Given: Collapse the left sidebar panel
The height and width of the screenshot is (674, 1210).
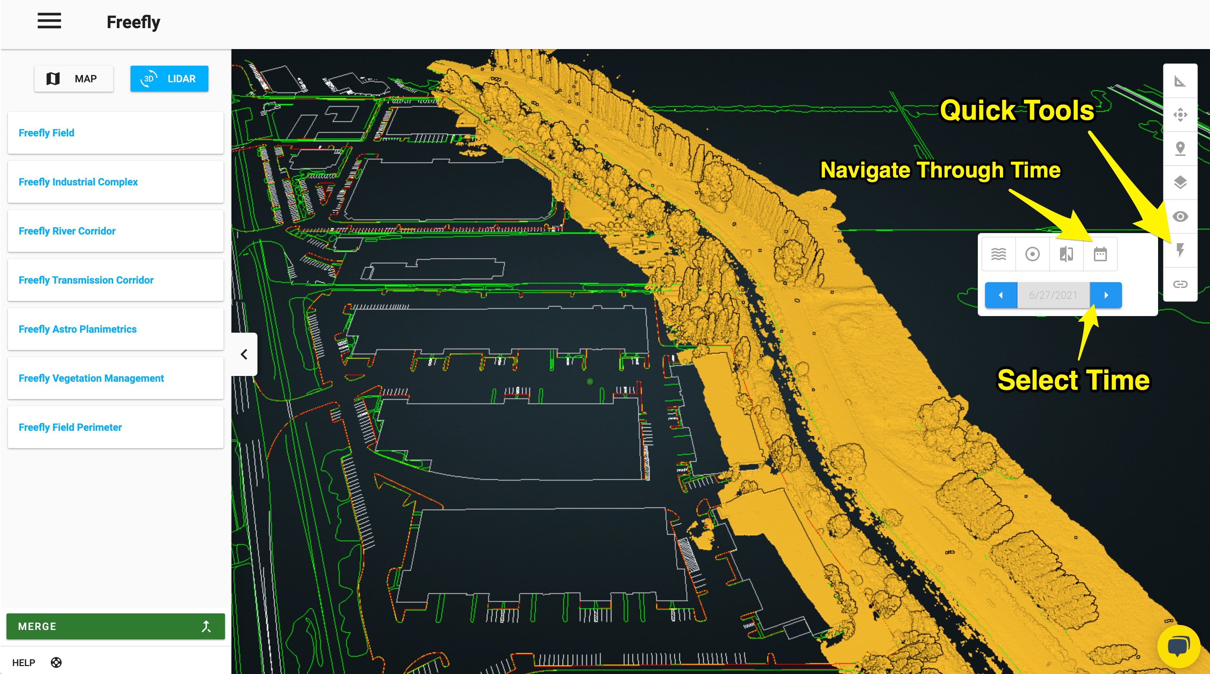Looking at the screenshot, I should coord(244,354).
